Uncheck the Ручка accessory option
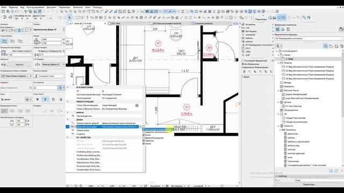Screen dimensions: 344x193 point(144,135)
